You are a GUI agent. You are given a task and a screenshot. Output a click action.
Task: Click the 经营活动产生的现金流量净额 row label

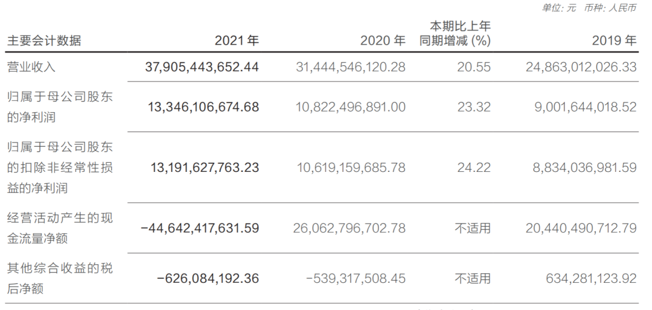pyautogui.click(x=60, y=228)
